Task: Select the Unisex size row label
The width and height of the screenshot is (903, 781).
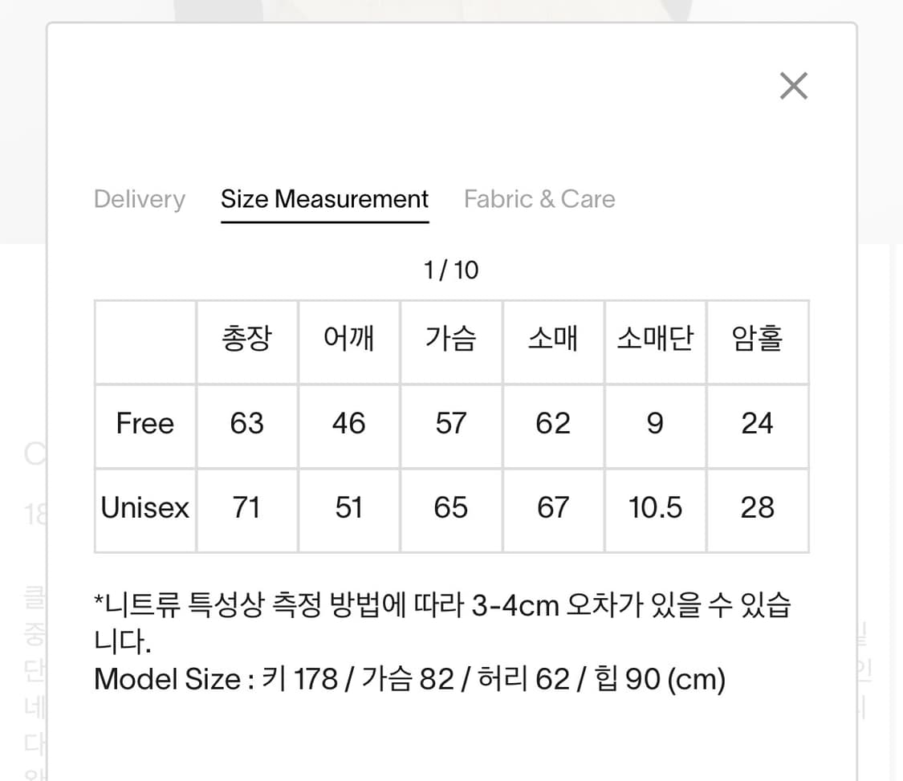Action: tap(144, 507)
